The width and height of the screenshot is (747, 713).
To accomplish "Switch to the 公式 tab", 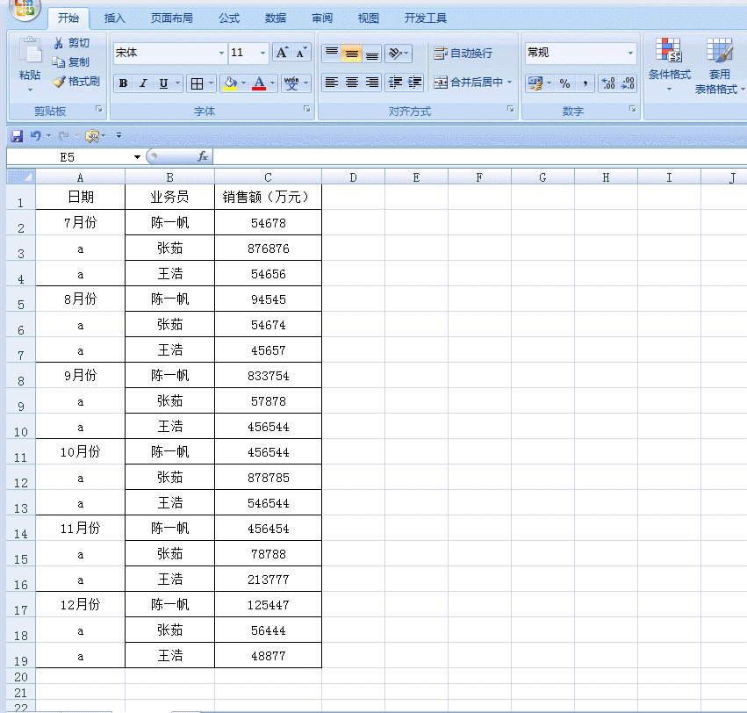I will (229, 18).
